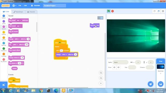Screen dimensions: 166x93
Task: Switch to the Sounds tab
Action: 31,12
